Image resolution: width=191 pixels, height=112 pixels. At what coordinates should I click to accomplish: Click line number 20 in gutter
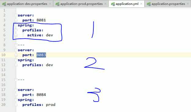coord(3,105)
